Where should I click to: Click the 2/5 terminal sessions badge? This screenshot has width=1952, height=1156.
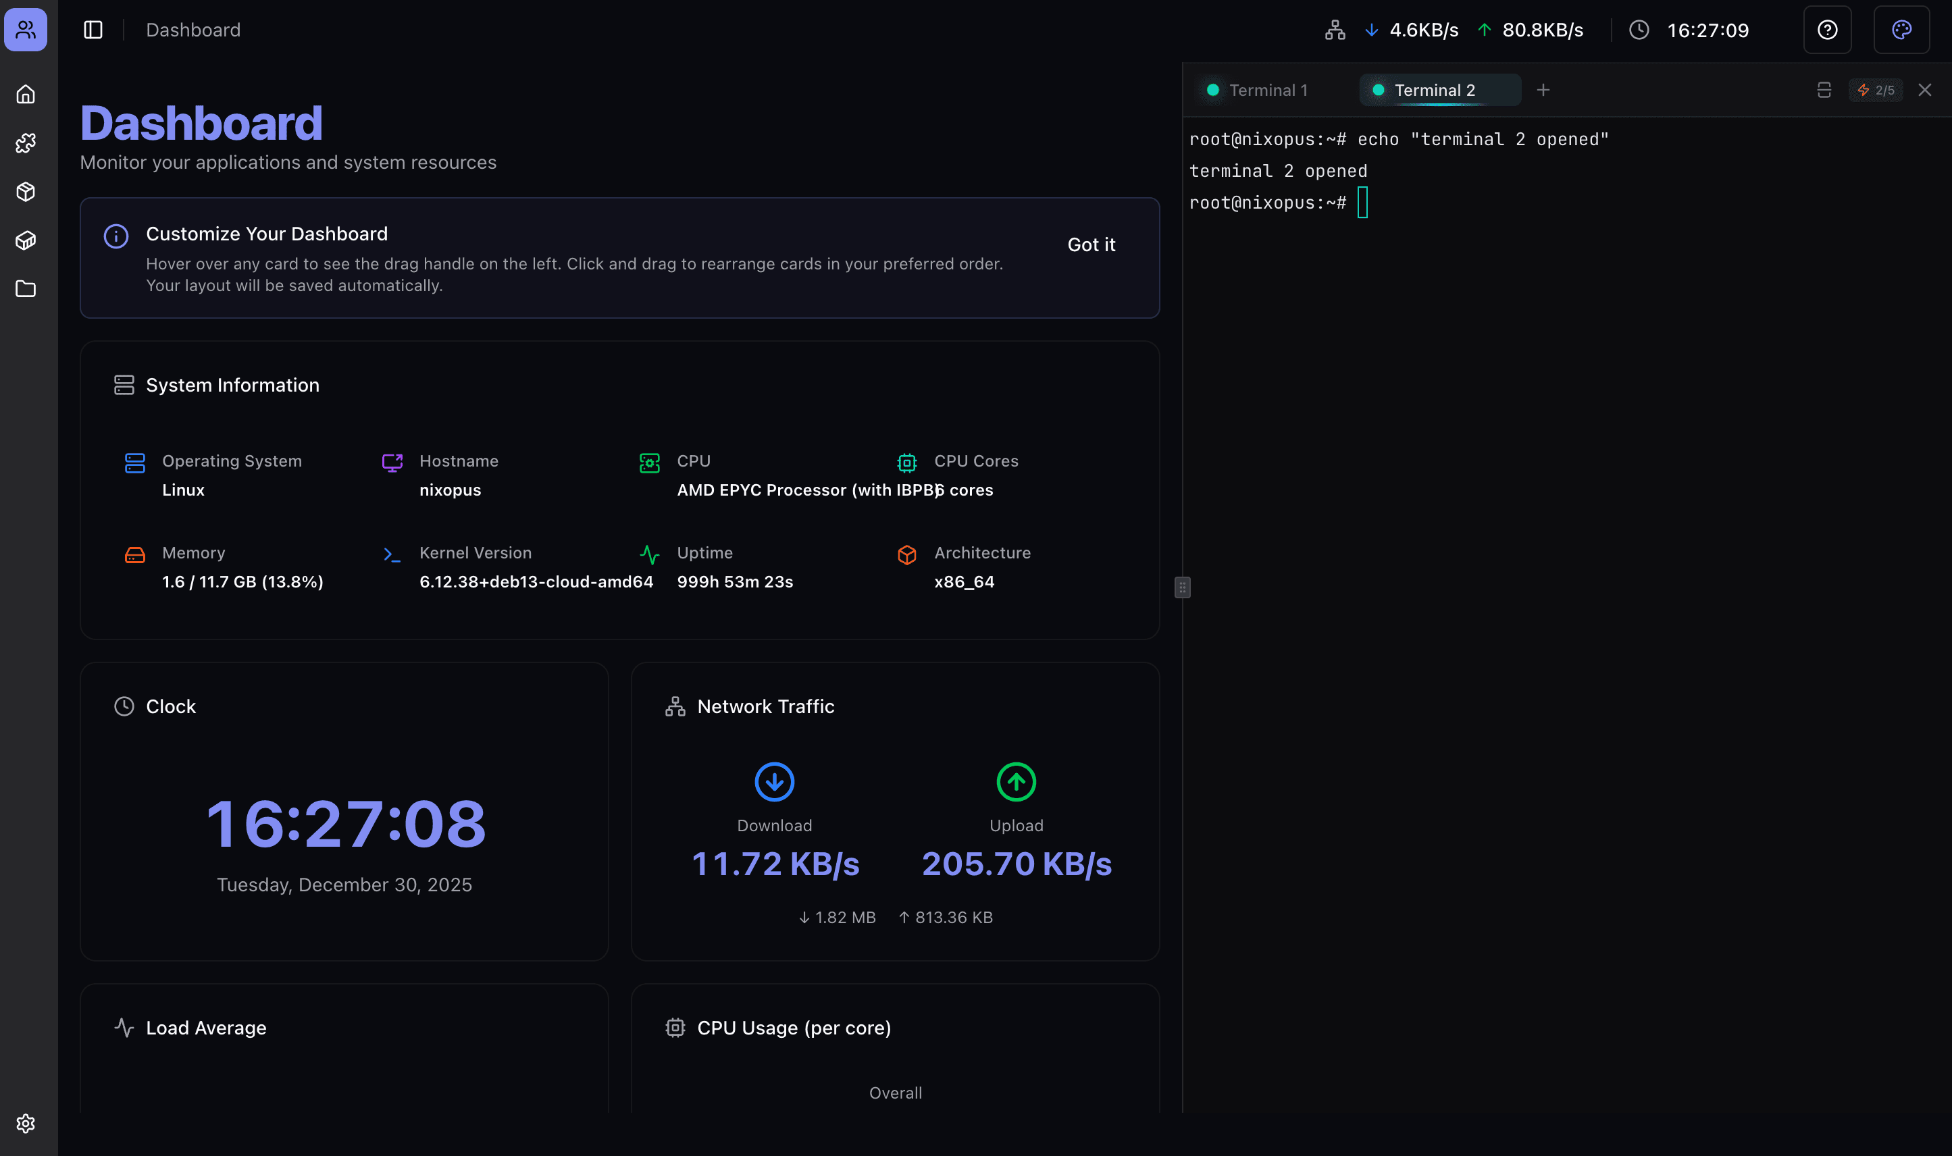click(1876, 90)
